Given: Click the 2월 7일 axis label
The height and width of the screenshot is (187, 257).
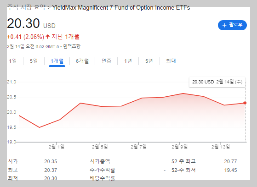Looking at the screenshot, I should 138,147.
